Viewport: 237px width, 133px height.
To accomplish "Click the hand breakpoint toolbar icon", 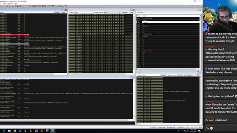I will point(26,6).
